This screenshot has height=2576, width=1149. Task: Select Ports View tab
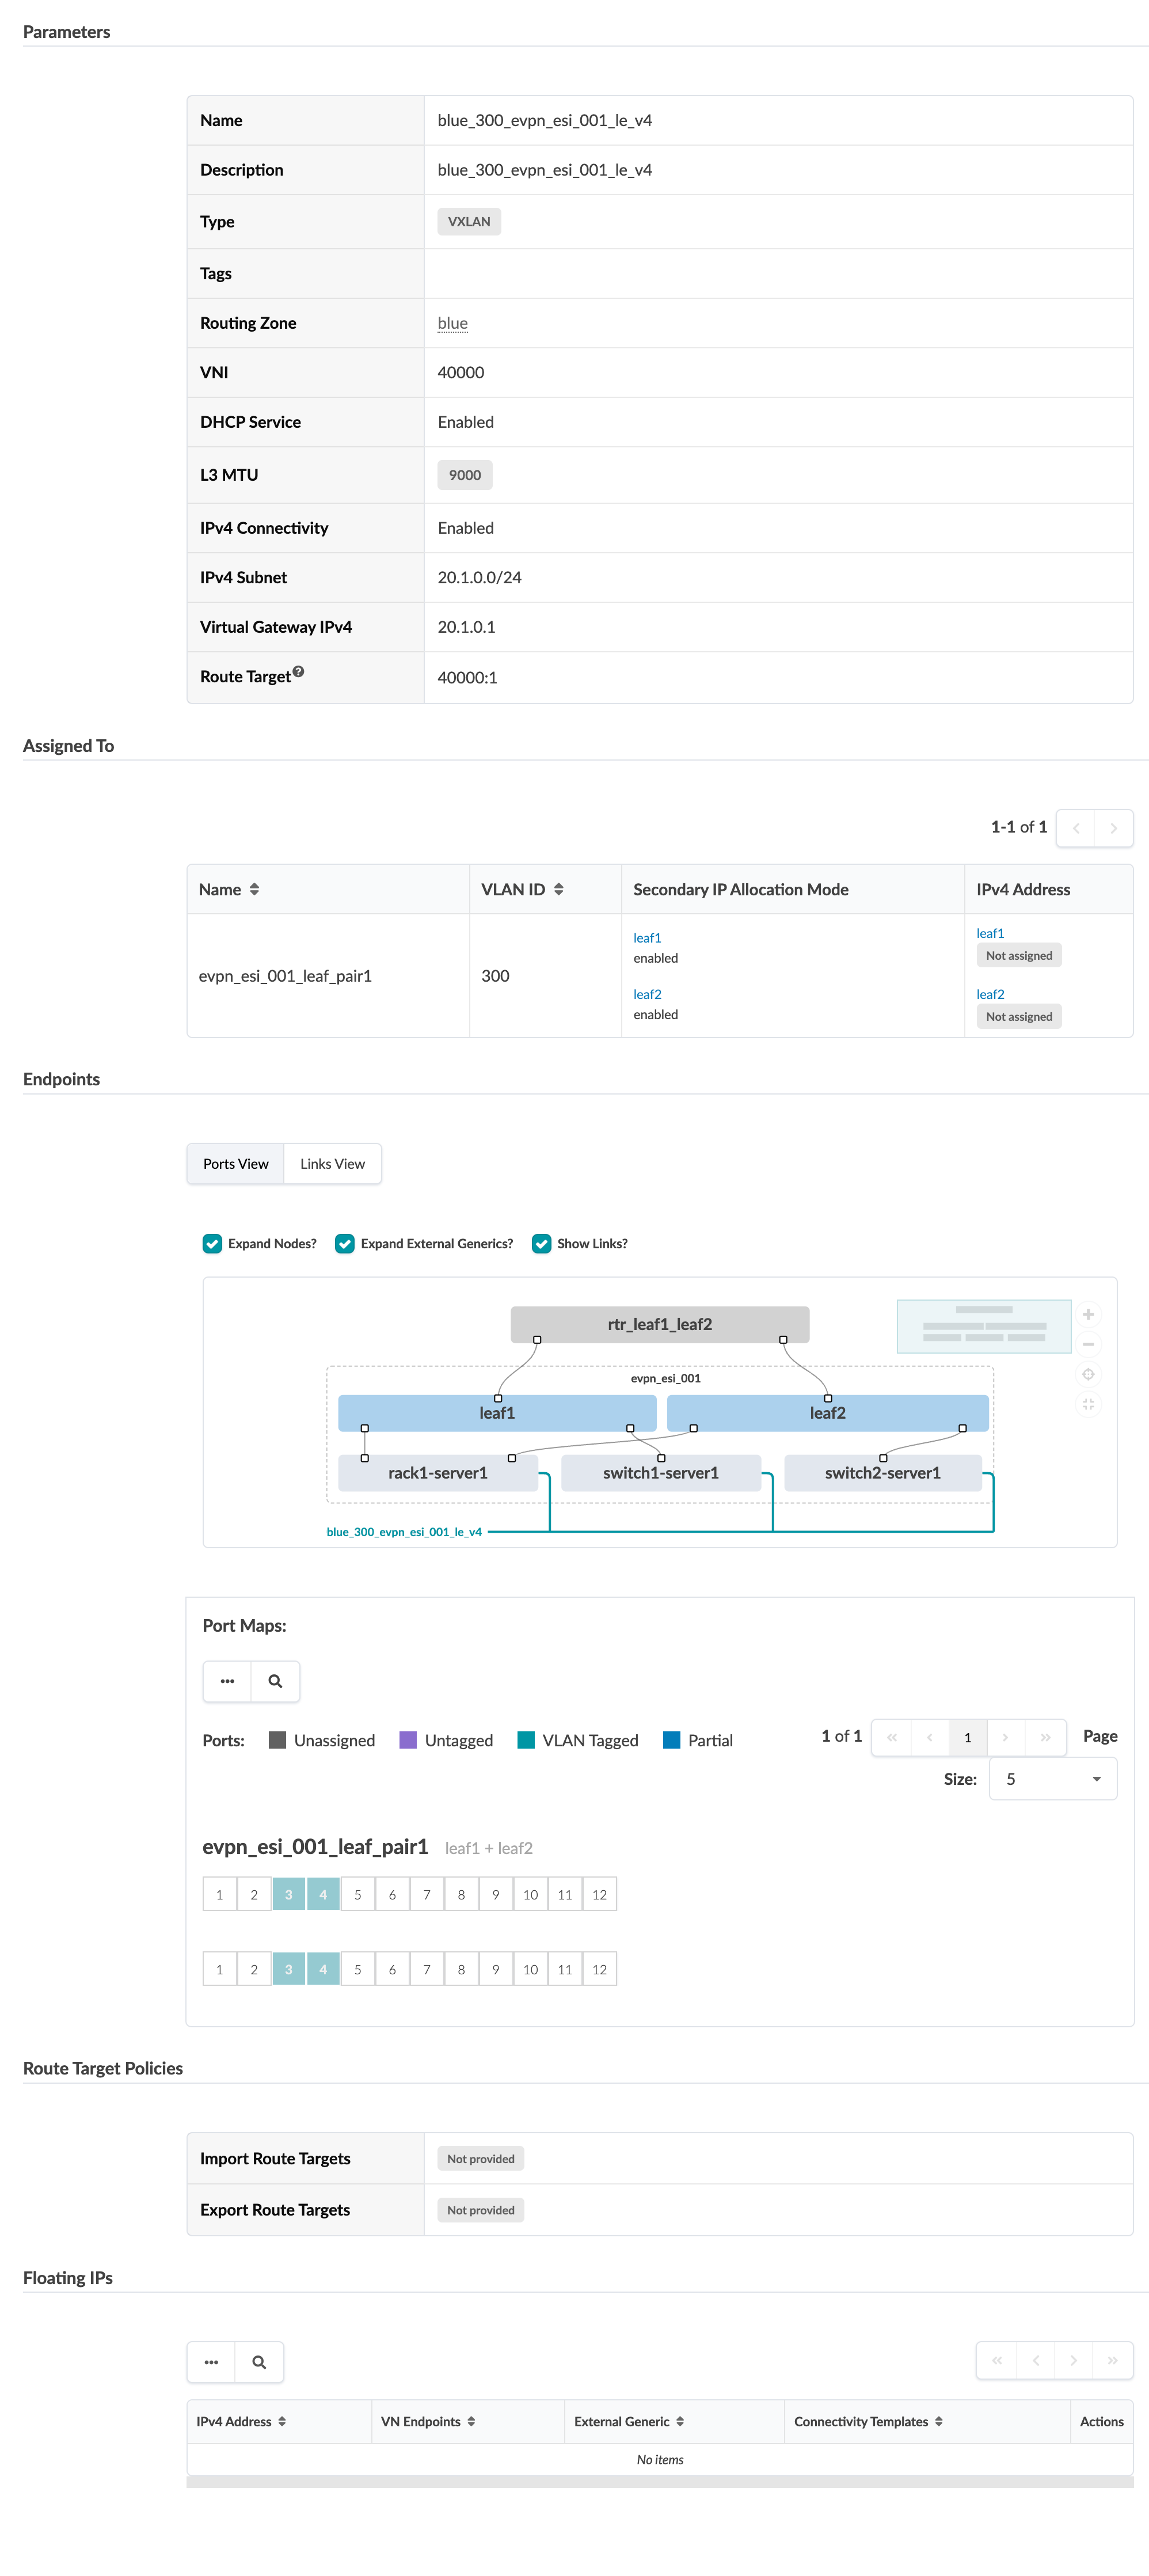pos(236,1164)
